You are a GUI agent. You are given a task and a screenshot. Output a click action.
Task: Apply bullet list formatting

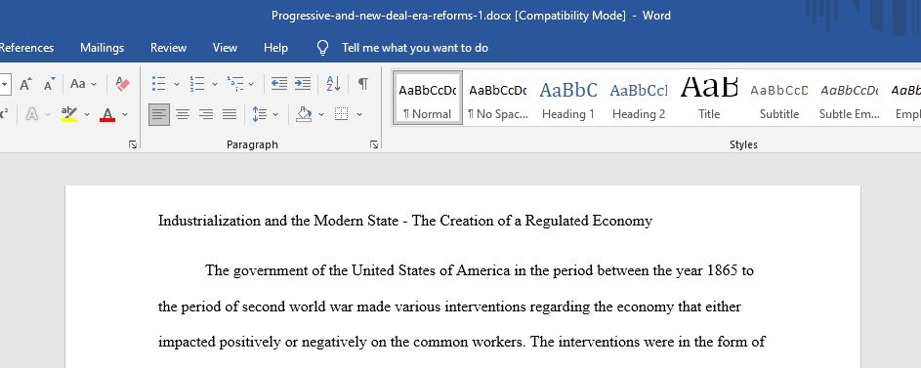(158, 84)
